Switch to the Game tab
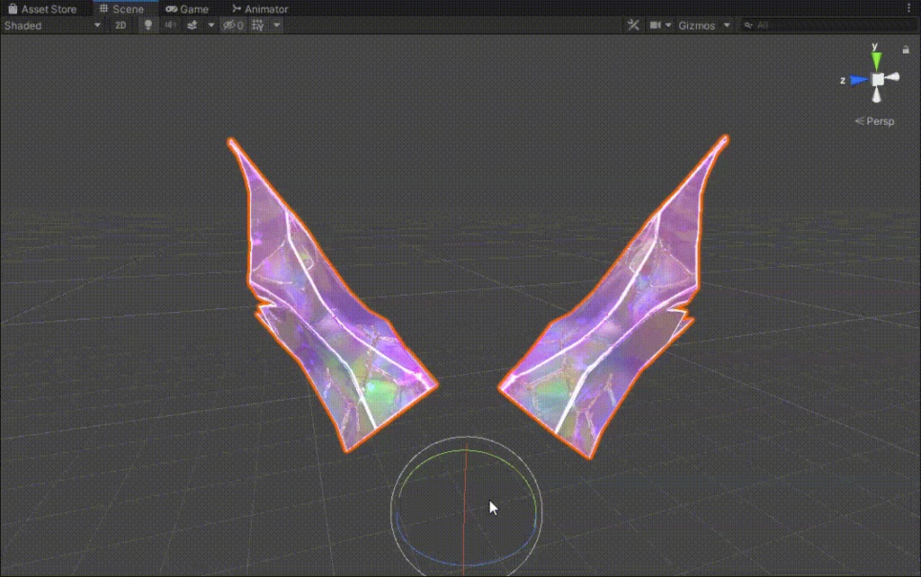The width and height of the screenshot is (921, 577). tap(189, 8)
